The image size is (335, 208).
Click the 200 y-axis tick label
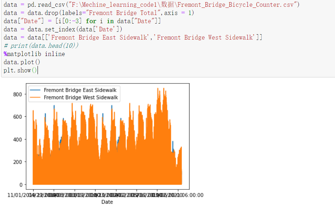click(x=18, y=162)
